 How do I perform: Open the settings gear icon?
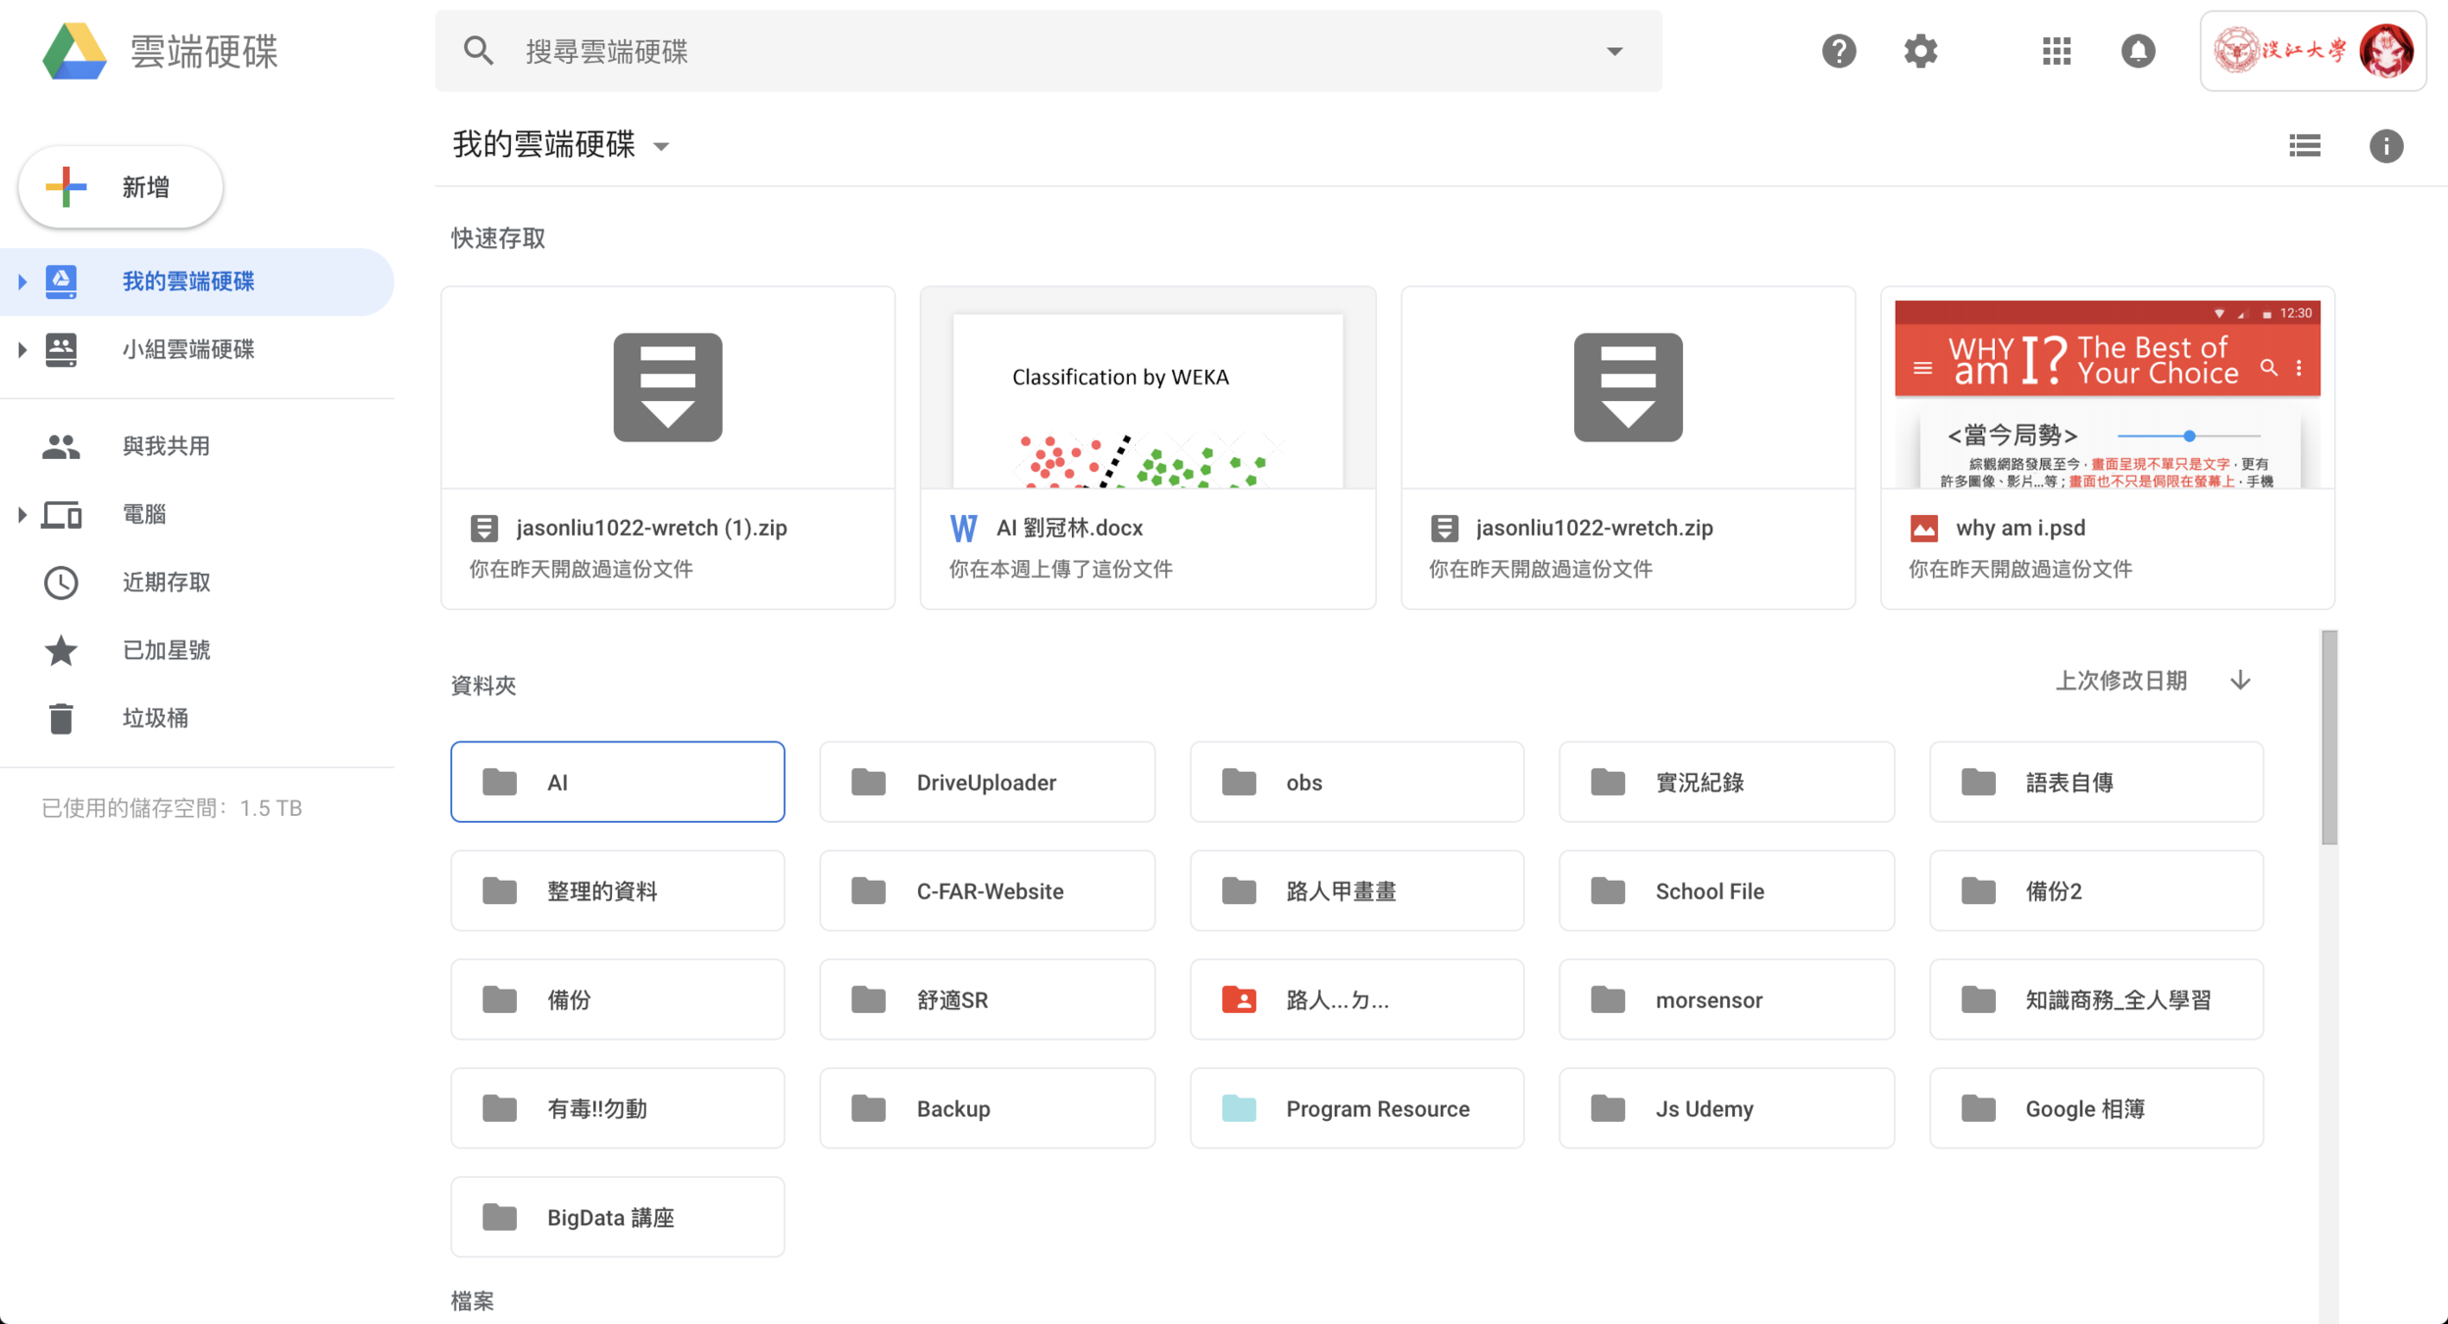pos(1920,51)
